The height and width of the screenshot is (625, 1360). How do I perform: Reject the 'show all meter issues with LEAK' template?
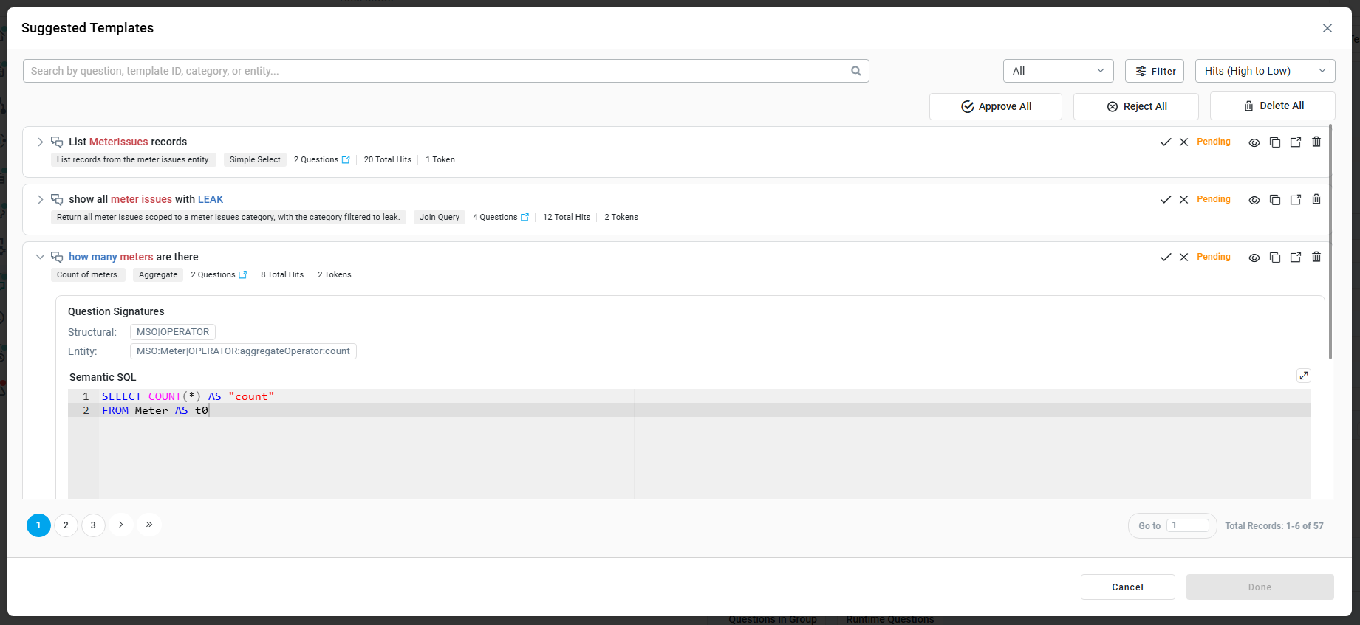click(1183, 199)
